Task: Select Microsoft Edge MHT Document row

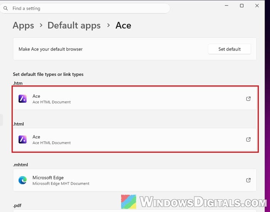Action: [135, 180]
